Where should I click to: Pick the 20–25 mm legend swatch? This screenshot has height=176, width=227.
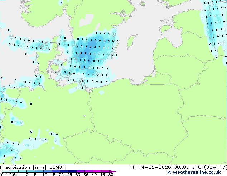click(64, 171)
